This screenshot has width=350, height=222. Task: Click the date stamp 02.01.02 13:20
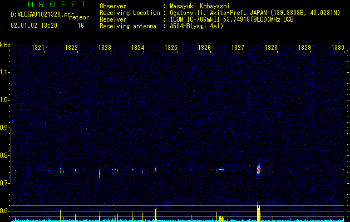34,26
